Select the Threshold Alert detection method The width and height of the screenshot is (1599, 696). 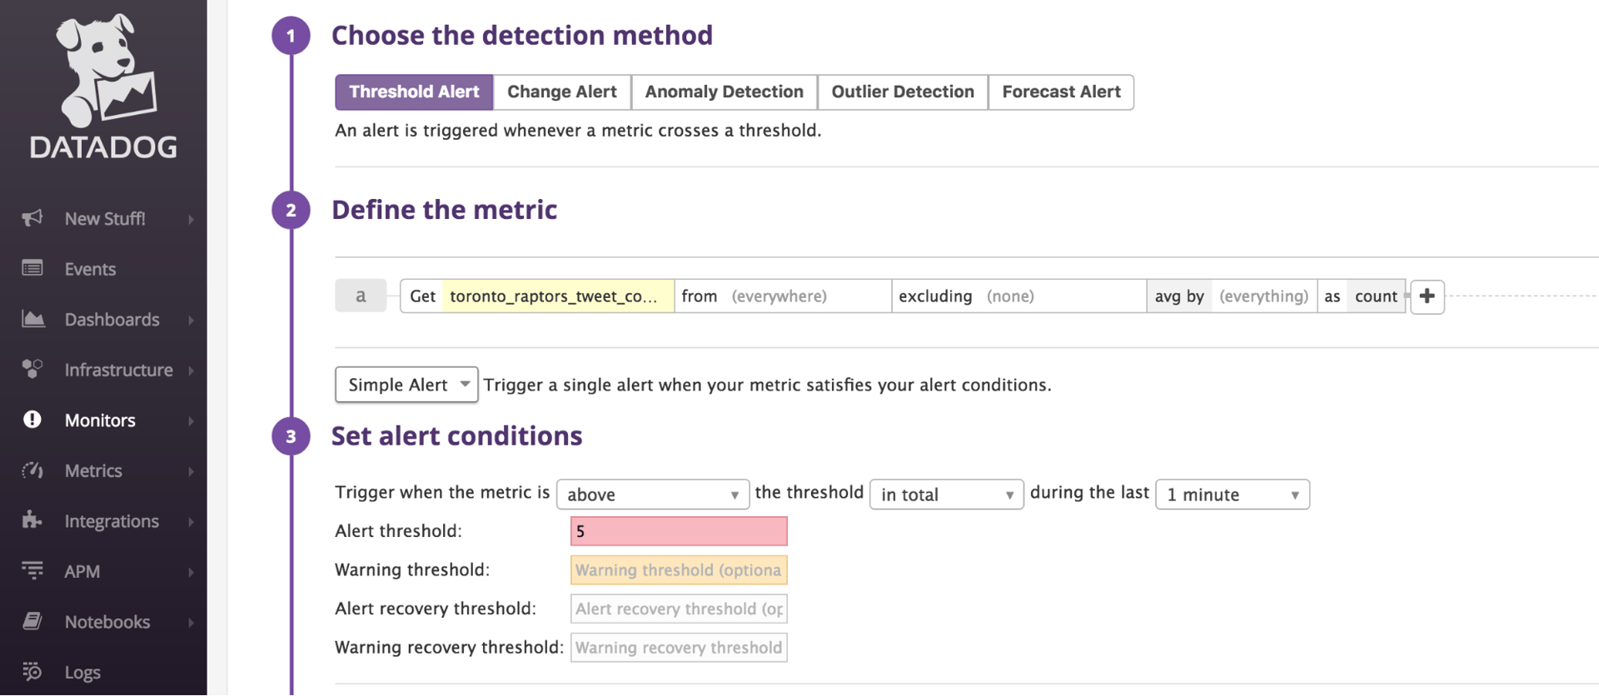tap(414, 92)
